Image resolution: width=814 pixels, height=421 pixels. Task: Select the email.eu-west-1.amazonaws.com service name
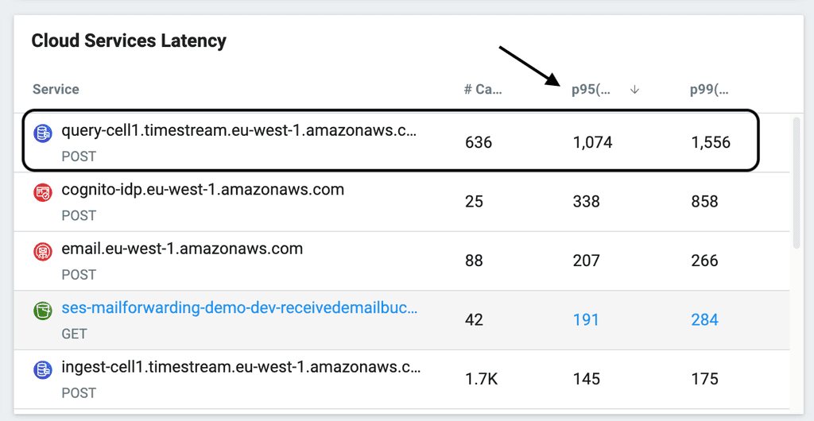182,249
